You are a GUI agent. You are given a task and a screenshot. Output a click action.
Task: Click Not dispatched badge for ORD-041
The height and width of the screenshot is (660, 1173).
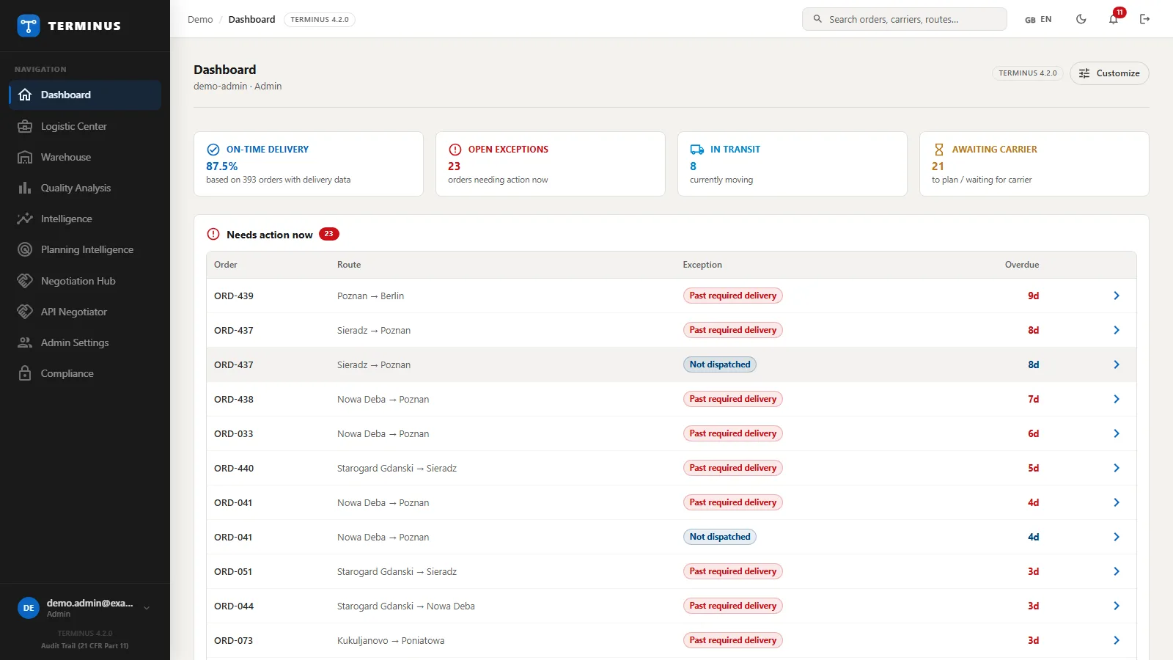point(720,537)
